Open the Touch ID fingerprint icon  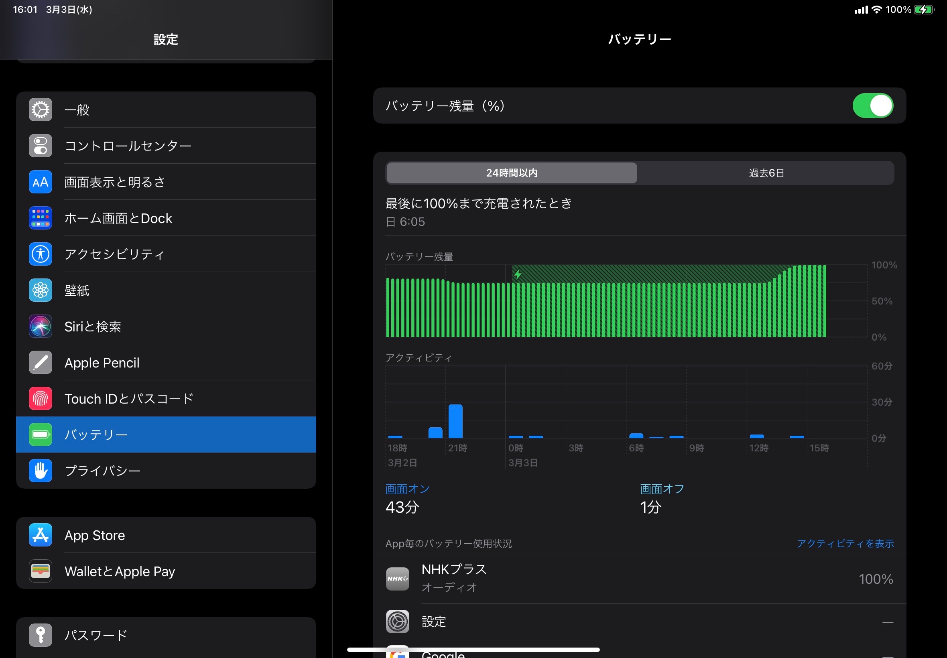tap(41, 398)
